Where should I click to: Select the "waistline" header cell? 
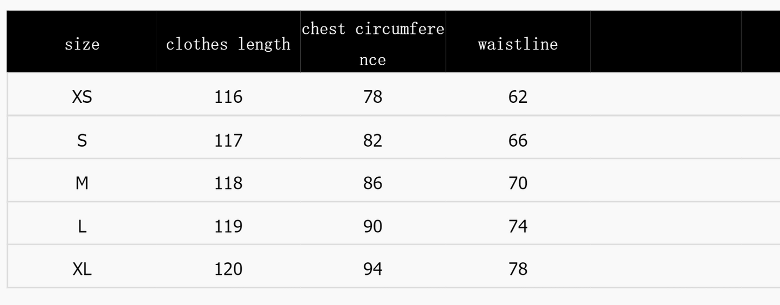pyautogui.click(x=518, y=45)
